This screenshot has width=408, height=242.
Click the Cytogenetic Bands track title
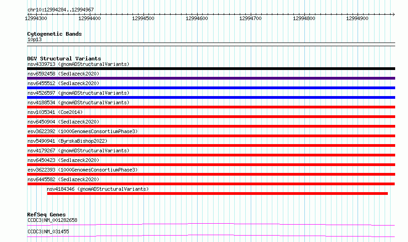click(x=55, y=34)
